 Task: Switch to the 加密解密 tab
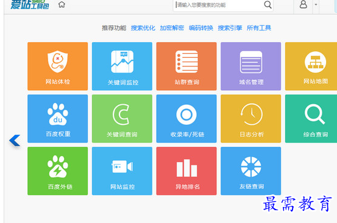[x=172, y=28]
